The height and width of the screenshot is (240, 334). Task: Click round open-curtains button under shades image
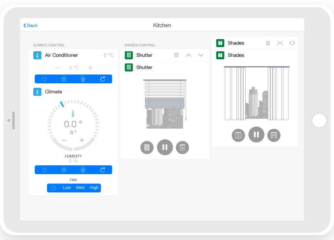coord(238,135)
